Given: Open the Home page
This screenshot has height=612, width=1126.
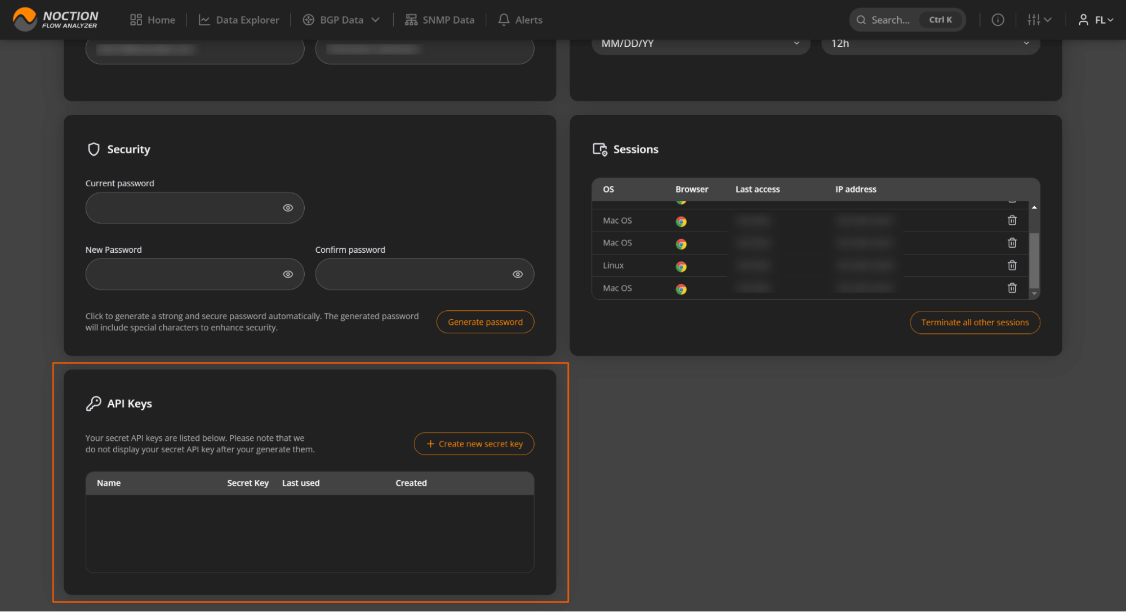Looking at the screenshot, I should point(153,20).
